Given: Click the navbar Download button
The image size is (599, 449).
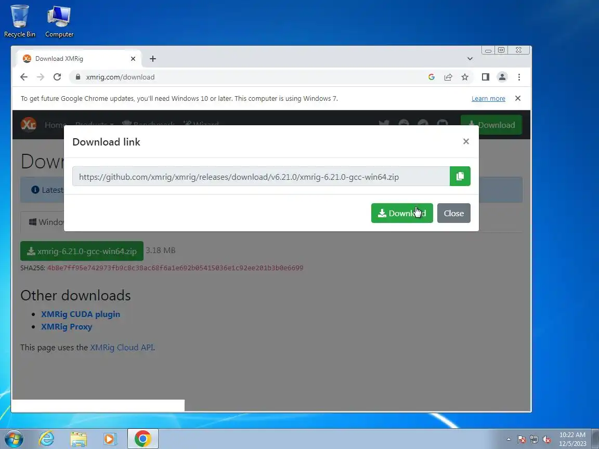Looking at the screenshot, I should point(491,125).
